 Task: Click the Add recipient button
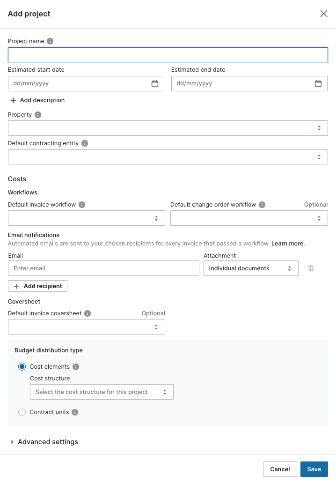tap(37, 286)
